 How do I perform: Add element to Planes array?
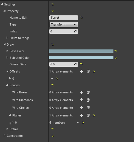(81, 115)
